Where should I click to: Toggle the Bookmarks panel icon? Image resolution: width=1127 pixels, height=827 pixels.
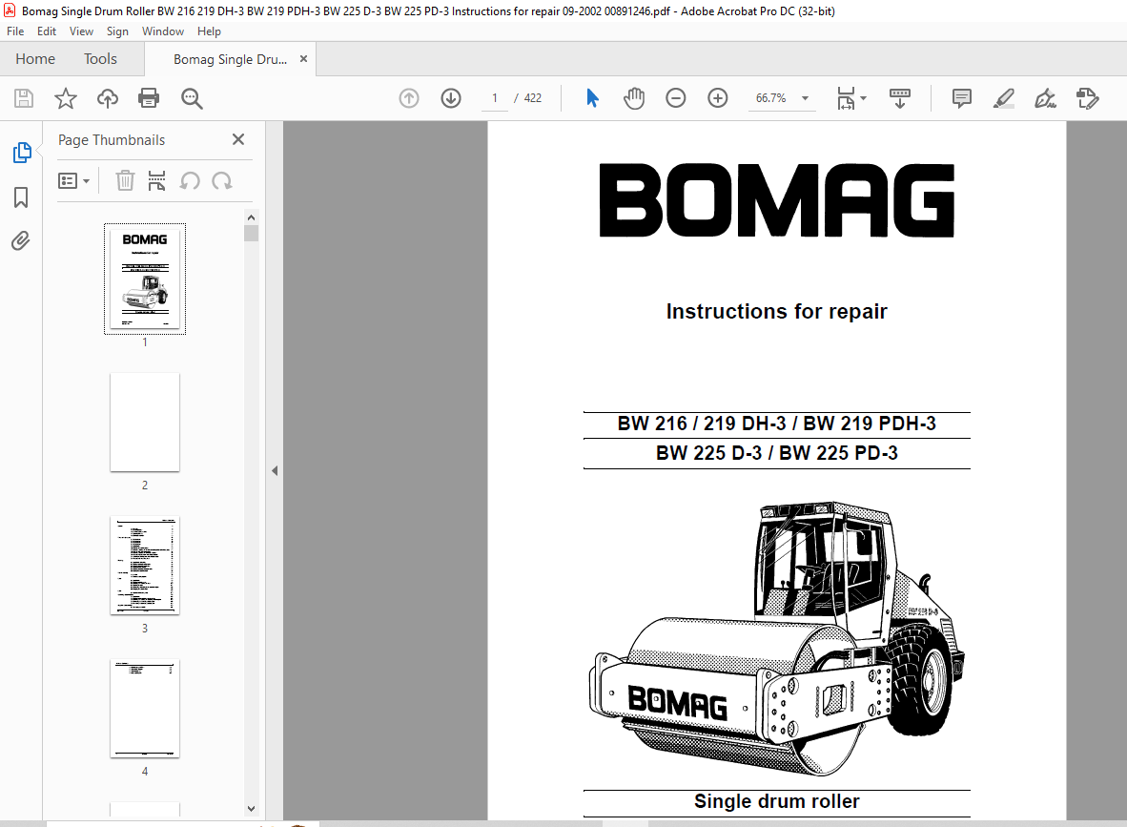pos(21,197)
